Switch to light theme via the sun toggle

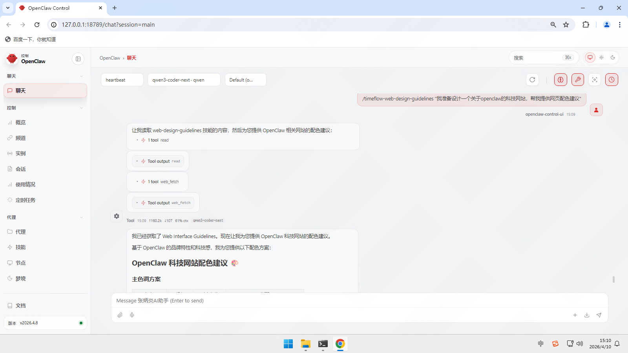click(x=601, y=57)
